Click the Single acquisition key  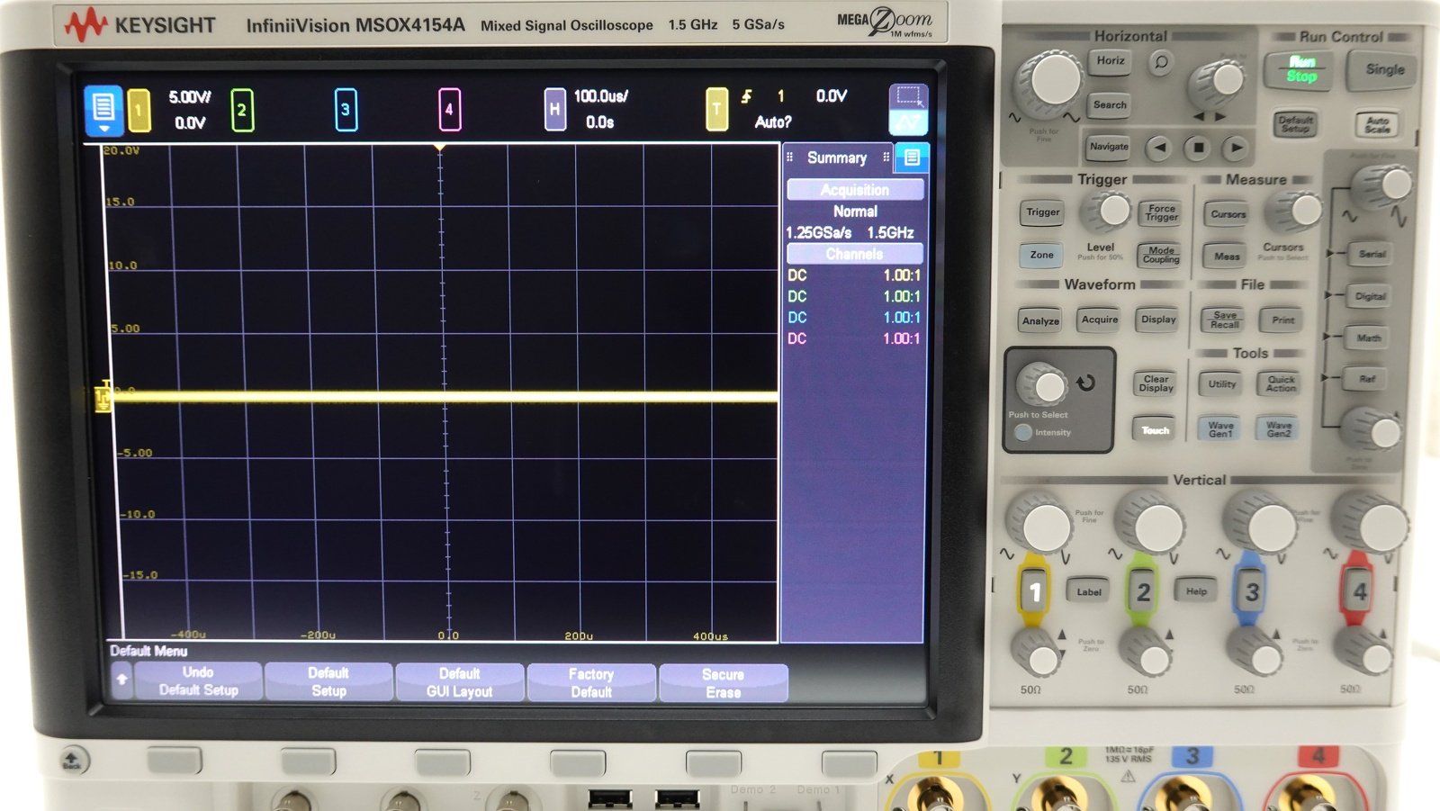pyautogui.click(x=1384, y=69)
